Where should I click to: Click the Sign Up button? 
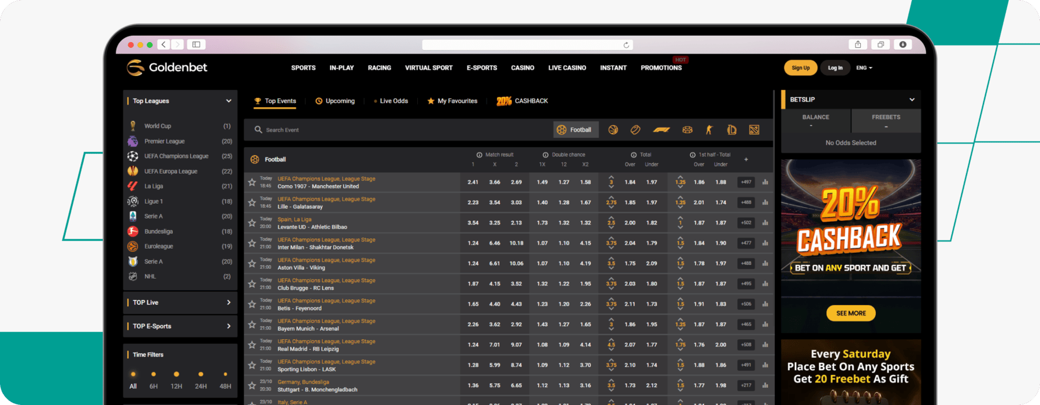[800, 68]
